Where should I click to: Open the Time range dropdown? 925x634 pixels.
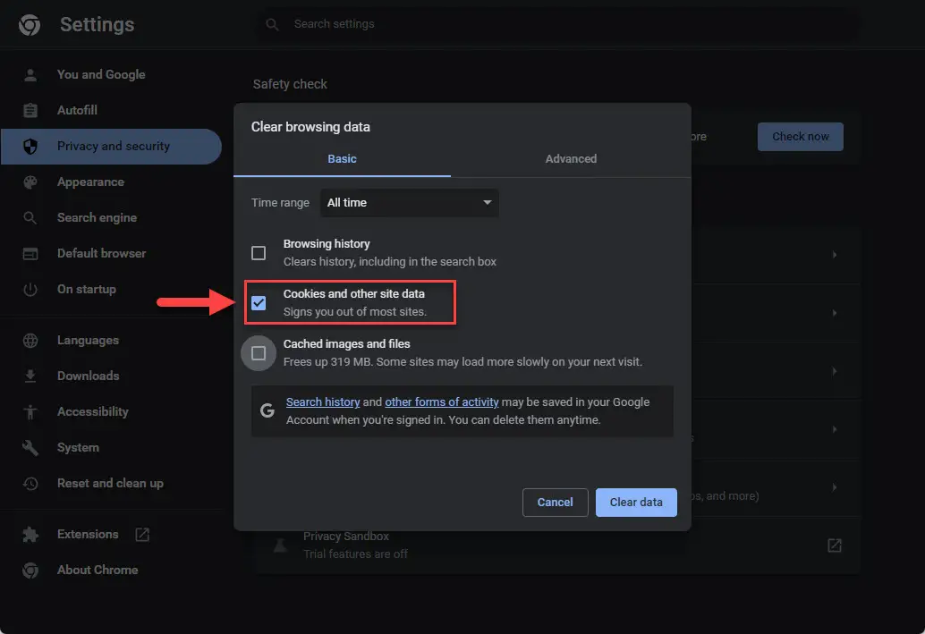[x=409, y=203]
